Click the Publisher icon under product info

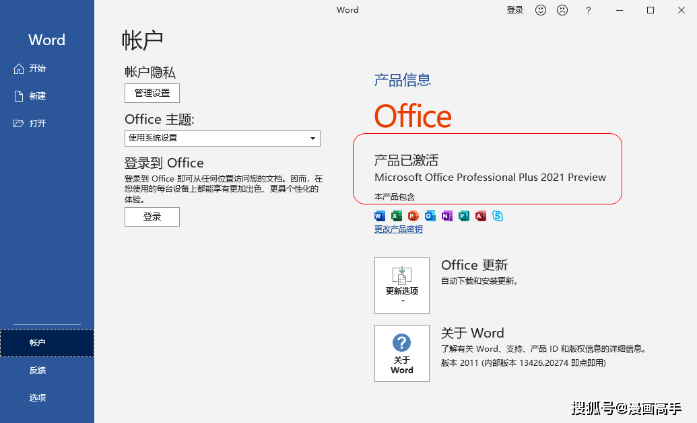pyautogui.click(x=463, y=216)
